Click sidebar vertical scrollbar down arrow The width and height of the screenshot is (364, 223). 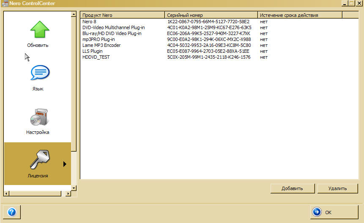74,188
